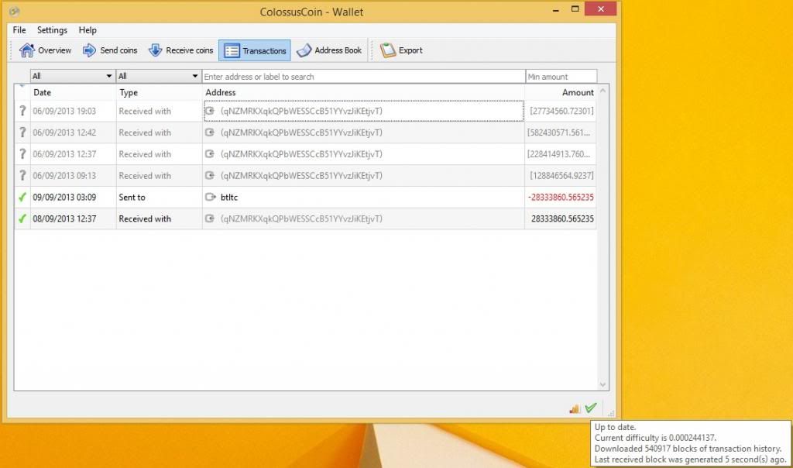Click received icon in 06/09/2013 12:37 row
This screenshot has height=468, width=793.
tap(210, 154)
